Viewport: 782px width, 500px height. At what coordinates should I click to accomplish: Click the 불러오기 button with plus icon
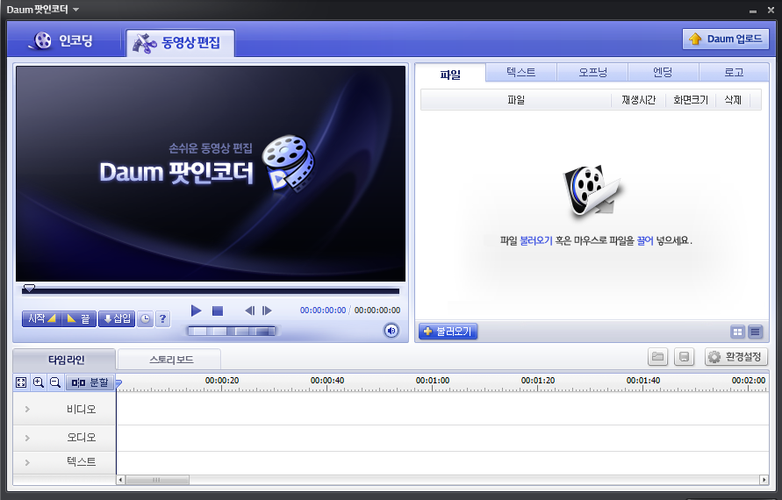448,331
